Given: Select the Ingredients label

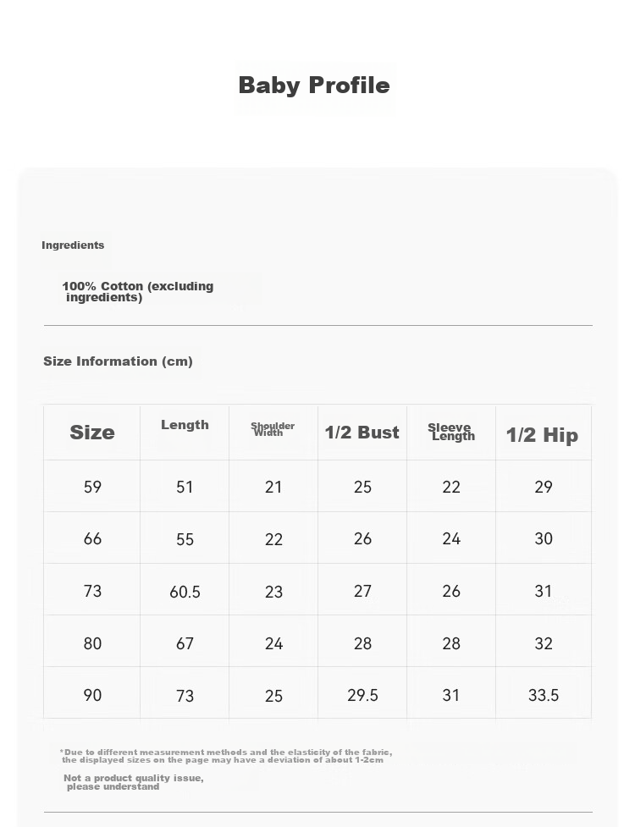Looking at the screenshot, I should tap(73, 245).
